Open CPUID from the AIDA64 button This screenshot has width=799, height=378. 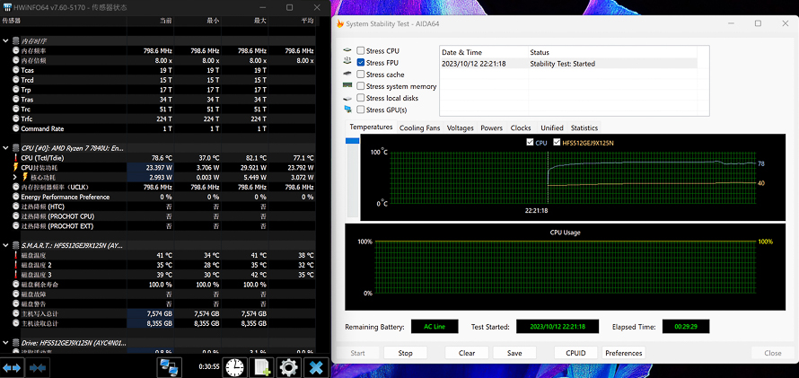575,353
